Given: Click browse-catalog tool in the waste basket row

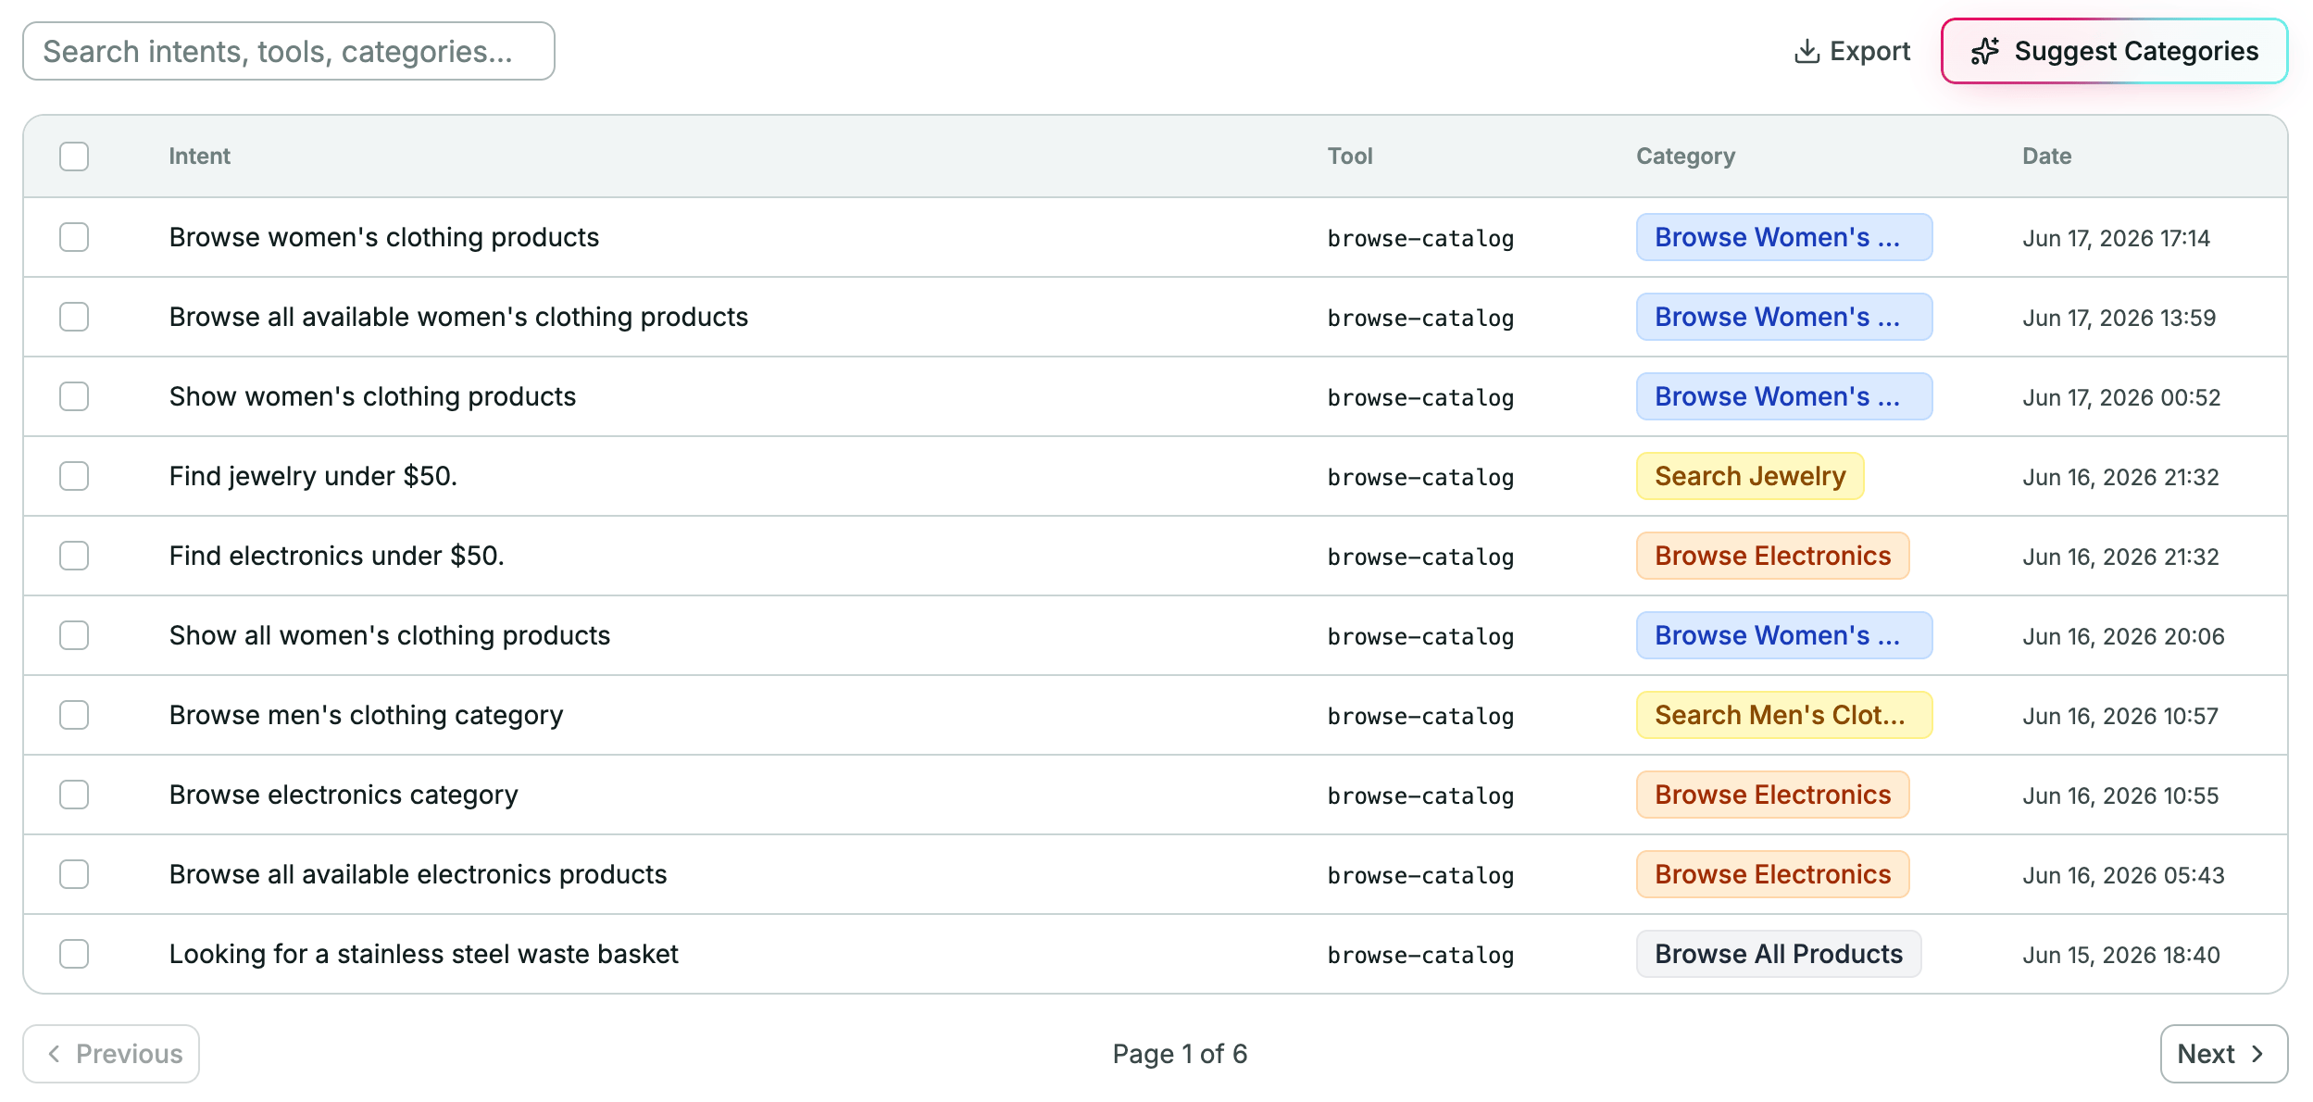Looking at the screenshot, I should 1420,956.
